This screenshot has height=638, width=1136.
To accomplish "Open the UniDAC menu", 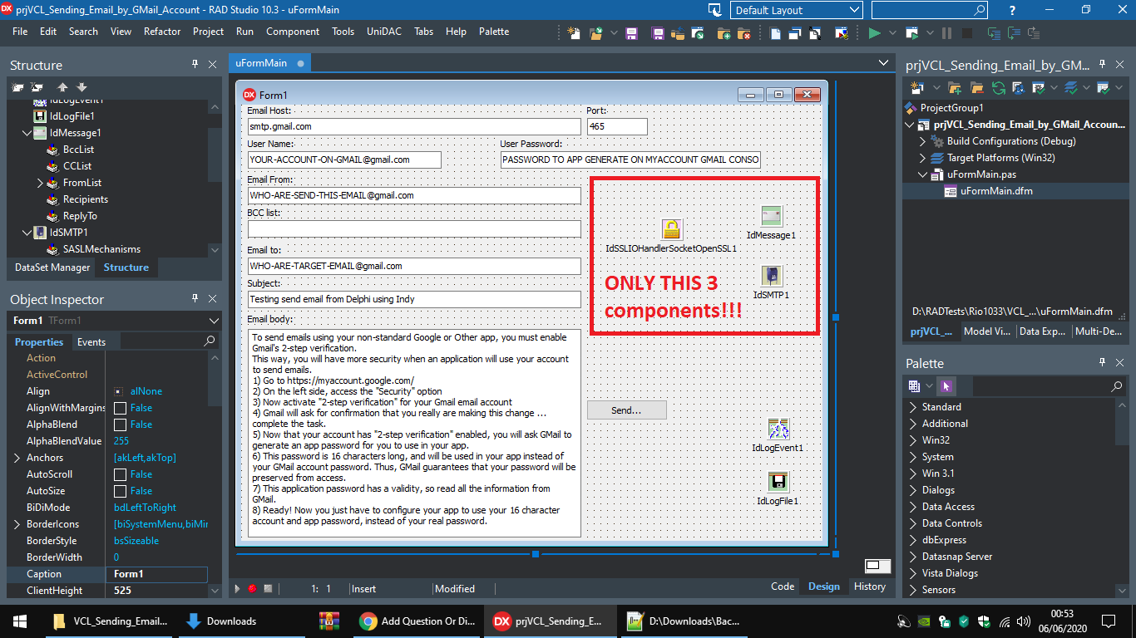I will (x=385, y=32).
